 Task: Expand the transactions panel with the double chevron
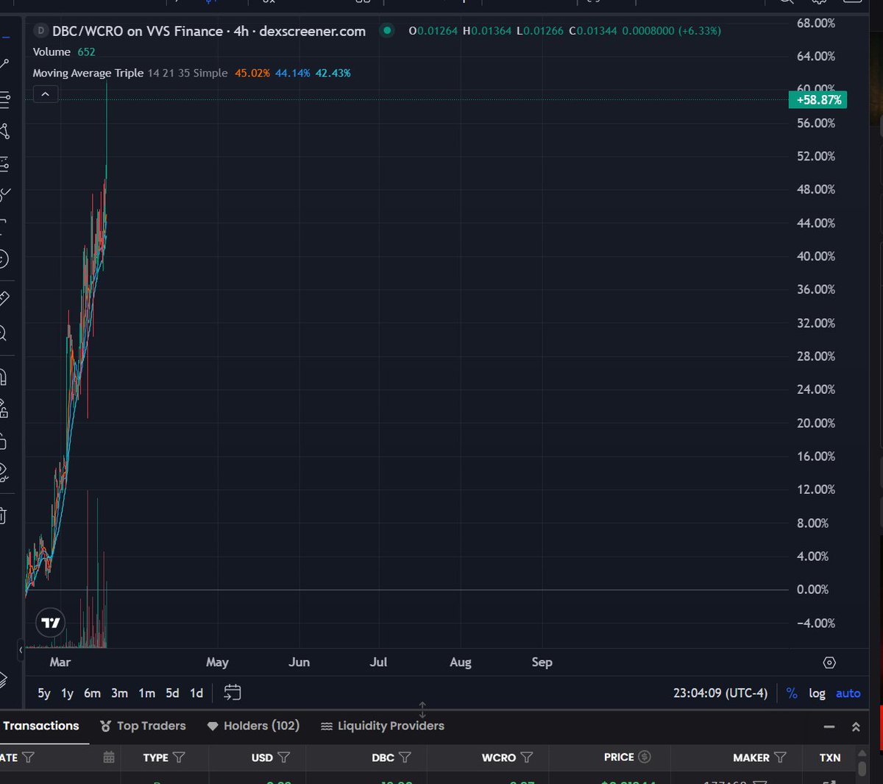tap(856, 727)
